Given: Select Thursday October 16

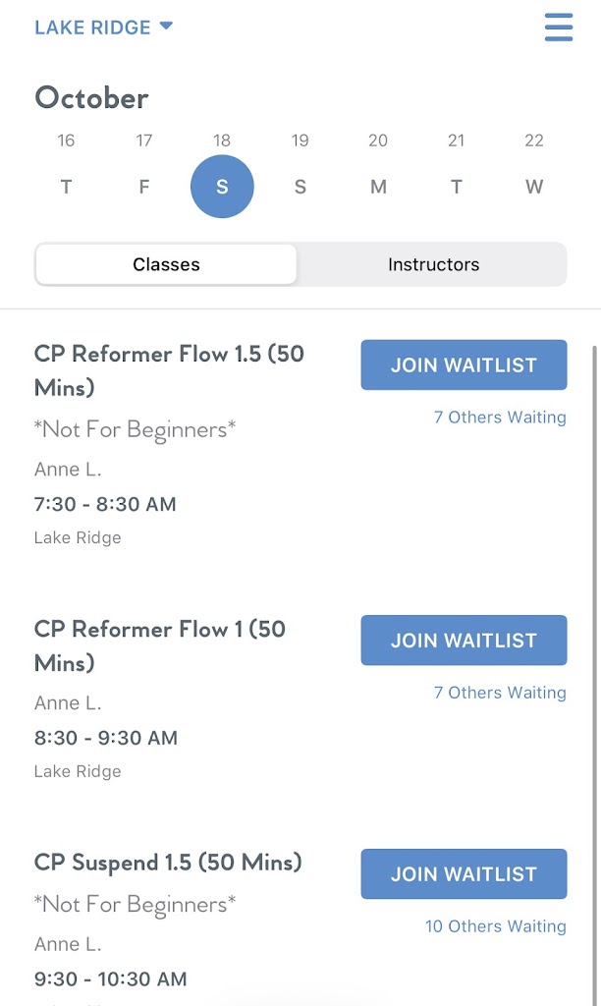Looking at the screenshot, I should point(66,186).
